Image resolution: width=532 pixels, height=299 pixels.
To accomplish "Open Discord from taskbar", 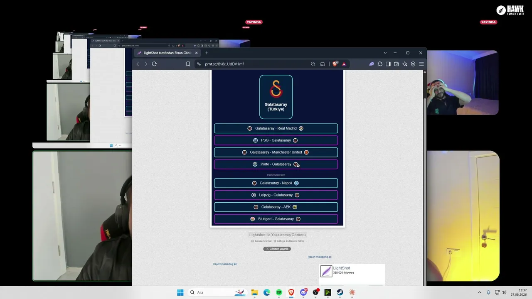I will 303,292.
